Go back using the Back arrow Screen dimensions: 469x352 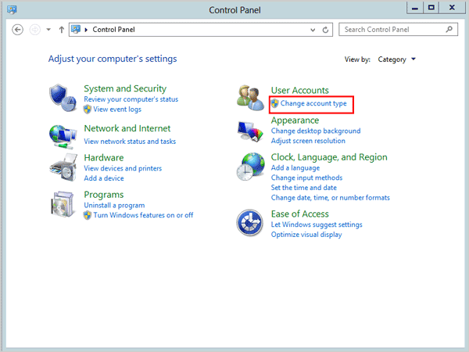18,30
